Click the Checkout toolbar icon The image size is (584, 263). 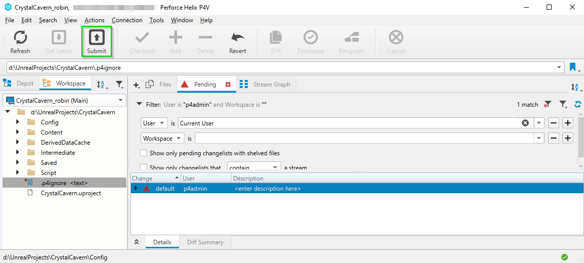click(x=142, y=41)
